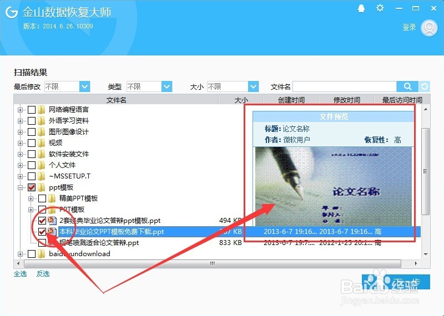Expand the 外语学习资料 tree node
Viewport: 444px width, 316px height.
click(20, 121)
